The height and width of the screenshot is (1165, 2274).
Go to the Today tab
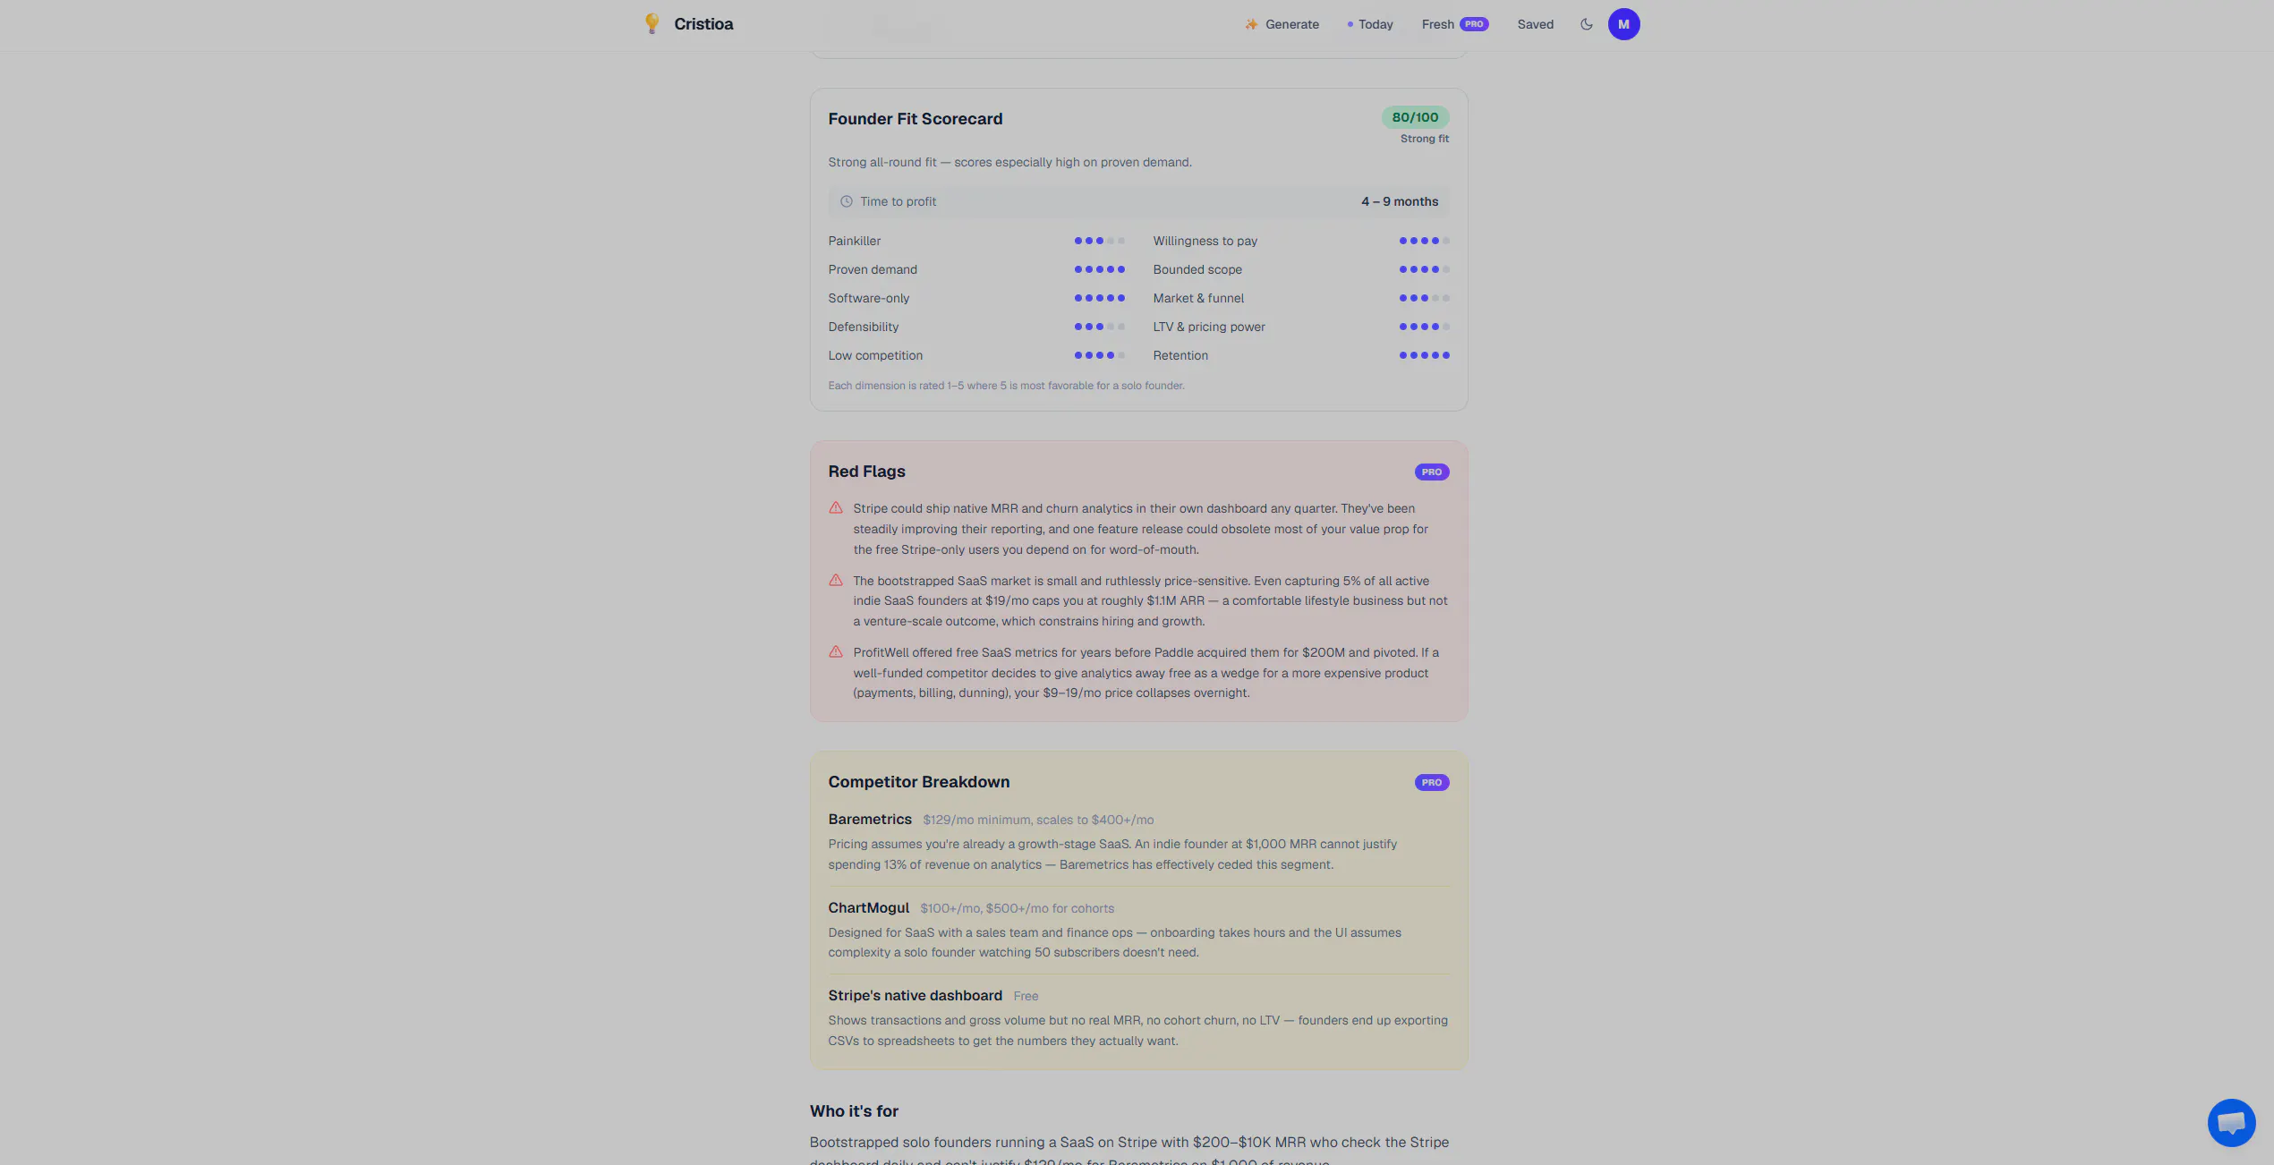[x=1370, y=24]
